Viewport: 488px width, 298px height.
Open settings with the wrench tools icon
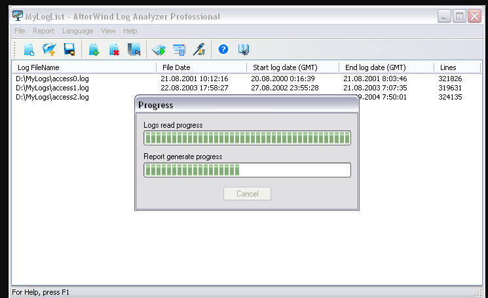coord(199,50)
